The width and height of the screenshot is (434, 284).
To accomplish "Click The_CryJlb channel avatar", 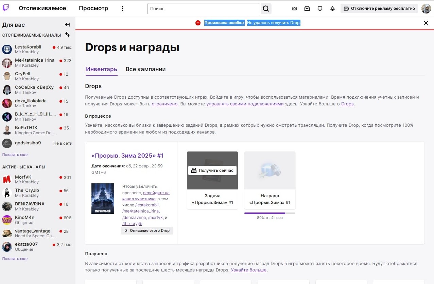I will click(7, 193).
